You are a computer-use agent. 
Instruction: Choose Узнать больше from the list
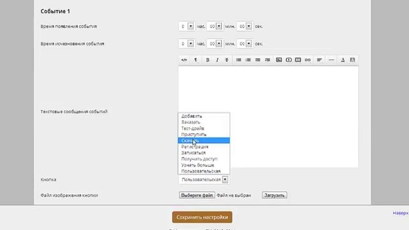(x=204, y=165)
